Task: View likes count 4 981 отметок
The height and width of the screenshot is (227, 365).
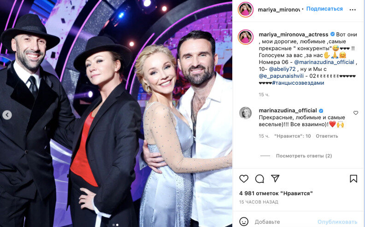Action: click(276, 193)
